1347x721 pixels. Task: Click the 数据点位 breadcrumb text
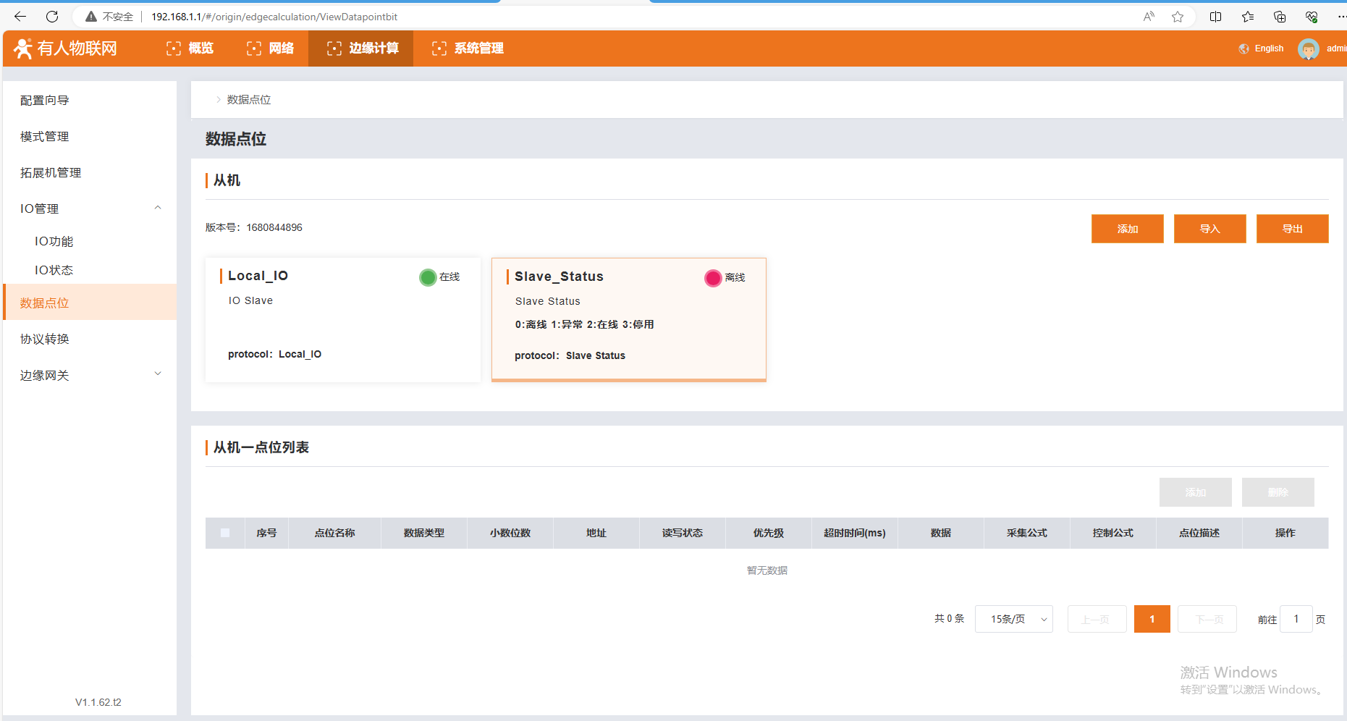(x=249, y=100)
